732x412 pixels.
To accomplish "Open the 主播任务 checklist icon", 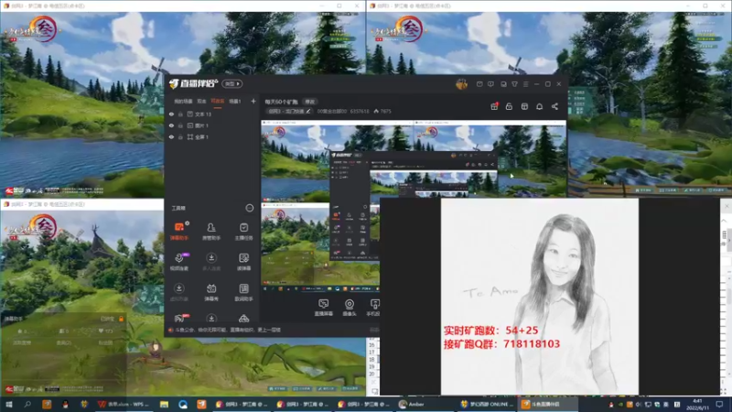I will 243,231.
